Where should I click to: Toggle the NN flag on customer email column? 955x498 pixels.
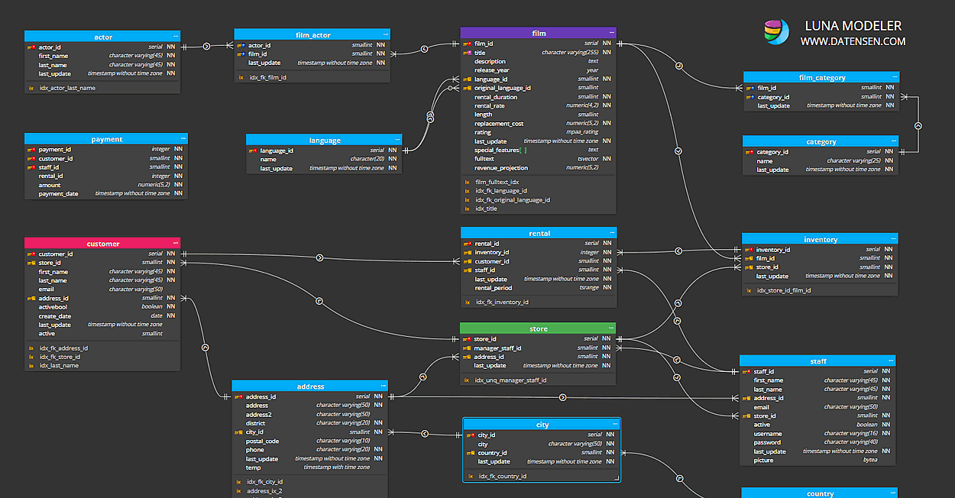(171, 289)
